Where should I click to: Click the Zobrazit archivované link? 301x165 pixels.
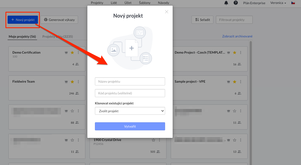coord(237,36)
